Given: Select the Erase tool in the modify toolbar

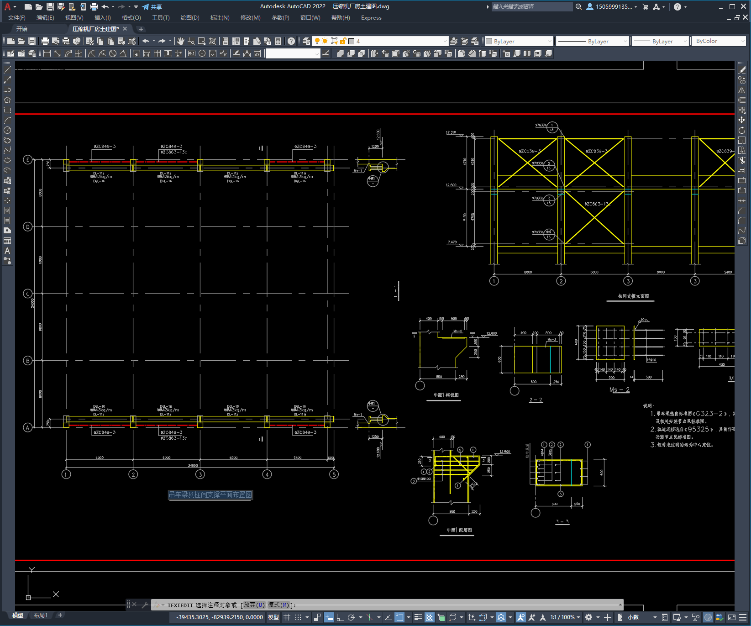Looking at the screenshot, I should tap(742, 70).
